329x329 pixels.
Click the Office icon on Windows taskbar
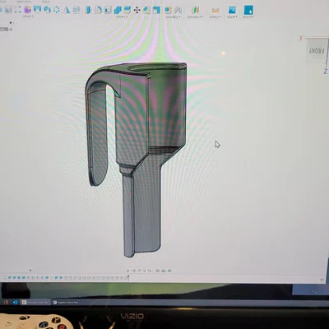tap(6, 302)
